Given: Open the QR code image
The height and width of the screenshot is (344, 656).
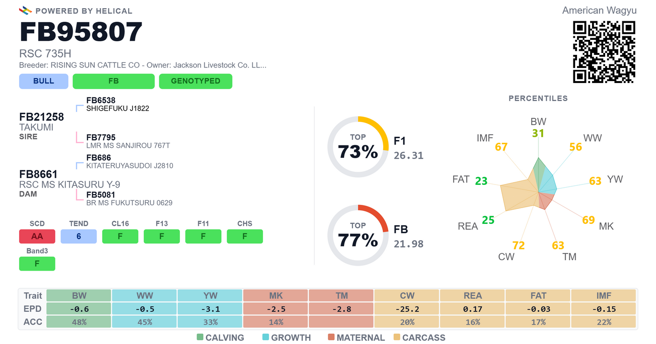Looking at the screenshot, I should point(604,52).
